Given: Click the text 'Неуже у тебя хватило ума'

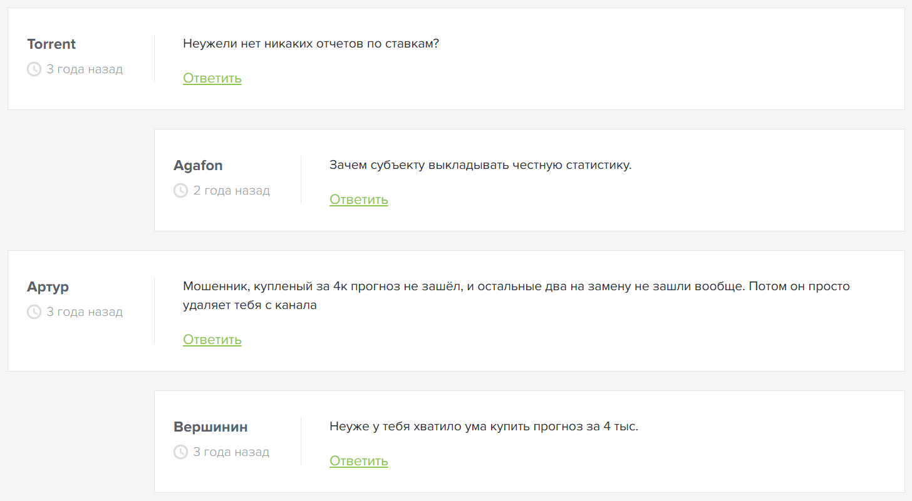Looking at the screenshot, I should coord(404,427).
